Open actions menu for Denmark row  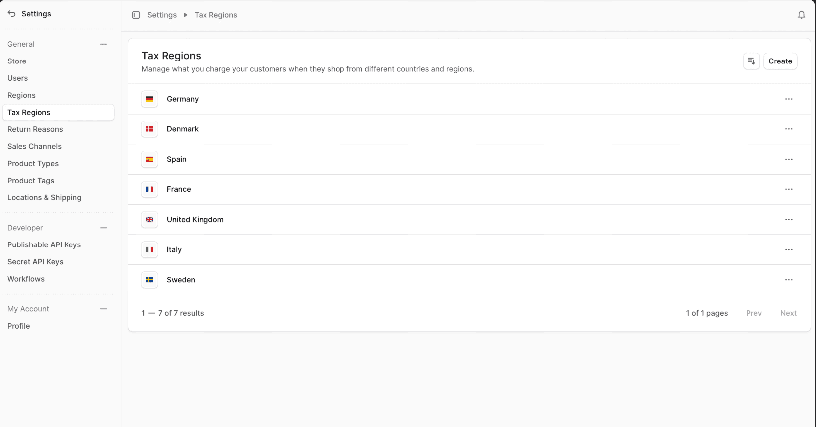click(x=789, y=129)
